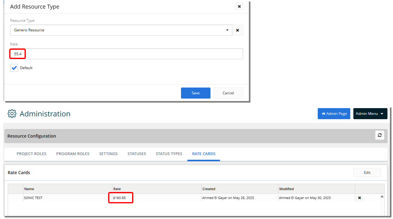Open the Resource Type dropdown
393x219 pixels.
[x=227, y=30]
